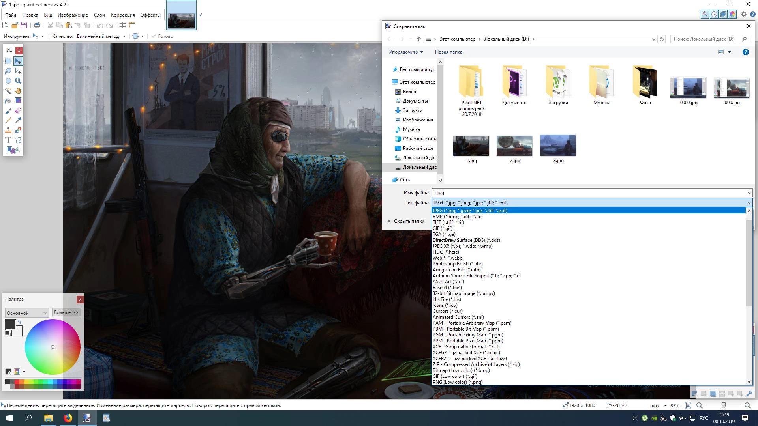Toggle the Colors window visibility icon
This screenshot has height=426, width=758.
(x=732, y=14)
